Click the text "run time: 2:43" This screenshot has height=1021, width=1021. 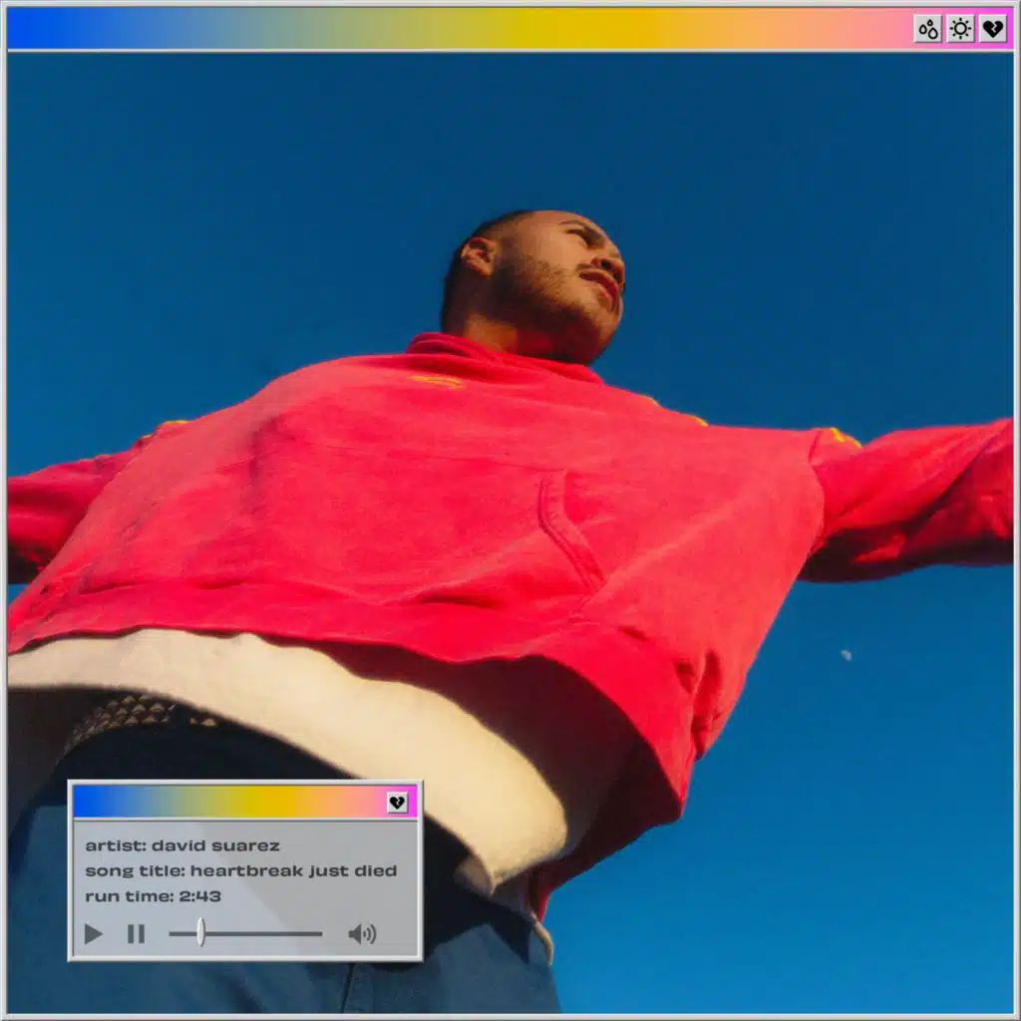(x=153, y=896)
